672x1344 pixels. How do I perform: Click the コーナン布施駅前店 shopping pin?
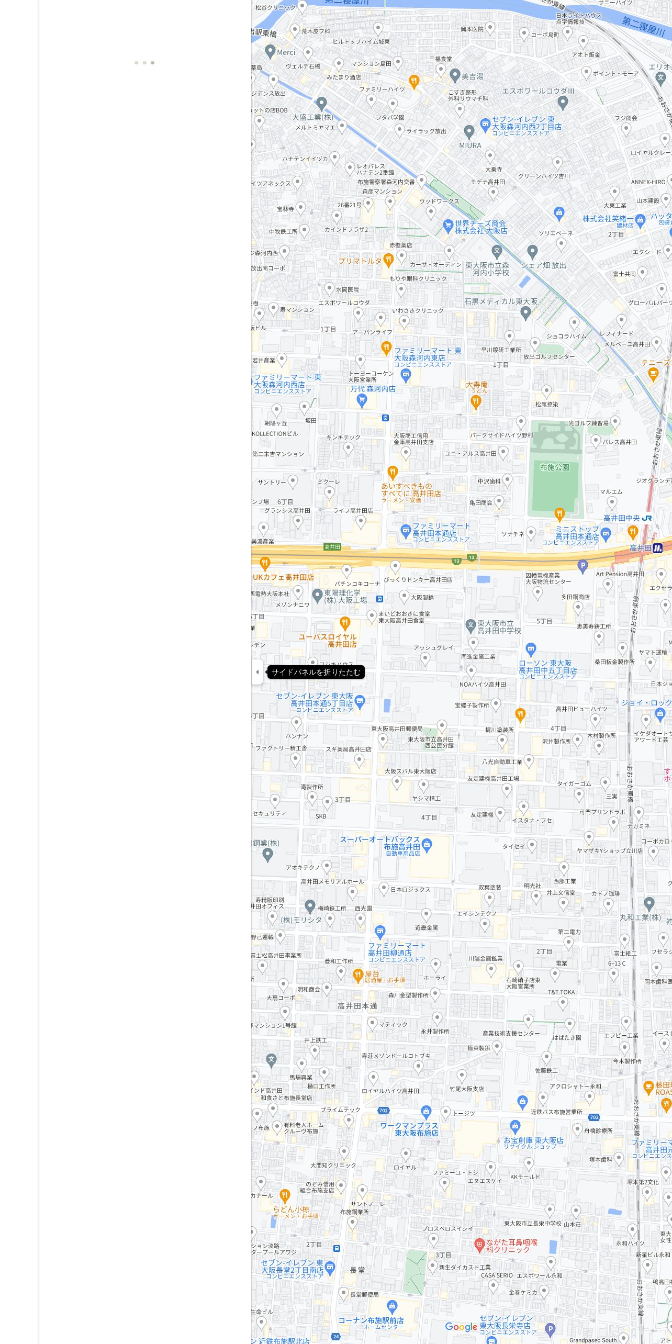392,1307
